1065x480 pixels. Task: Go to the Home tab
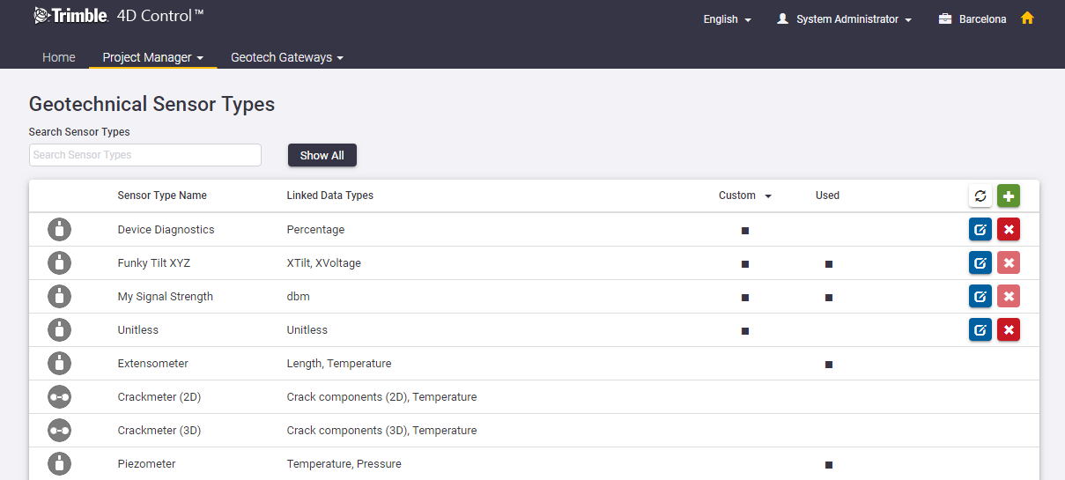coord(59,57)
